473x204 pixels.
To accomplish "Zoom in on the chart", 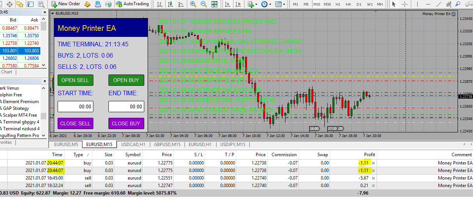I will point(193,4).
